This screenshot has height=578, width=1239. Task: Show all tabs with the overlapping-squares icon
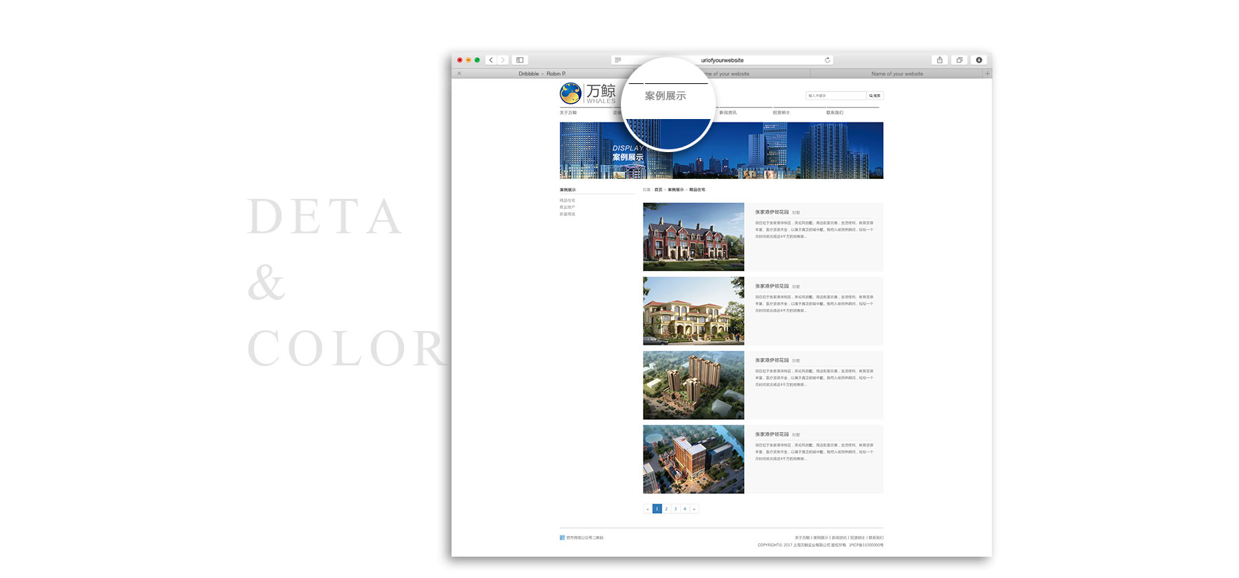(x=959, y=60)
